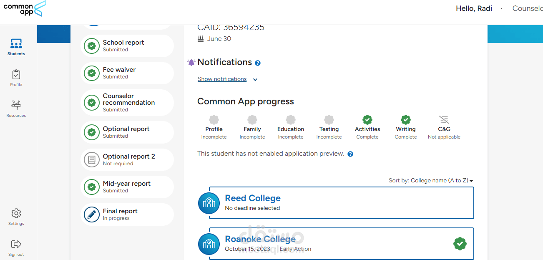Viewport: 543px width, 260px height.
Task: Click the Profile progress badge icon
Action: 214,120
